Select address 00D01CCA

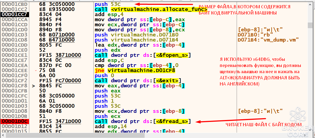[x=15, y=20]
